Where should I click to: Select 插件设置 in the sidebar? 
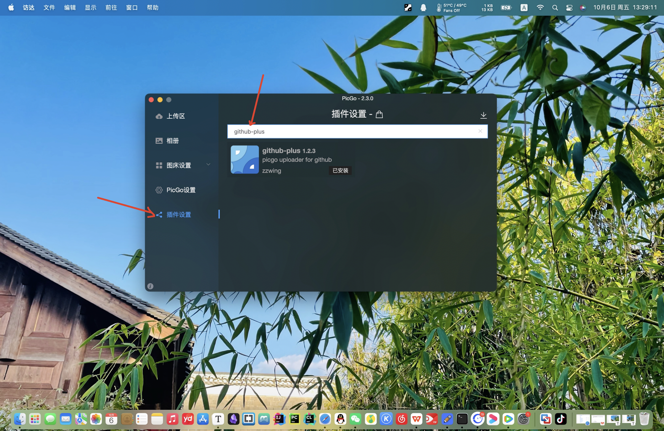tap(178, 214)
